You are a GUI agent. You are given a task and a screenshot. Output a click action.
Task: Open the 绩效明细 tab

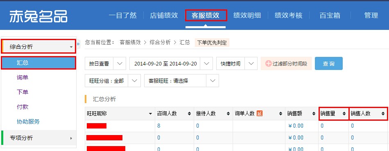pos(247,16)
